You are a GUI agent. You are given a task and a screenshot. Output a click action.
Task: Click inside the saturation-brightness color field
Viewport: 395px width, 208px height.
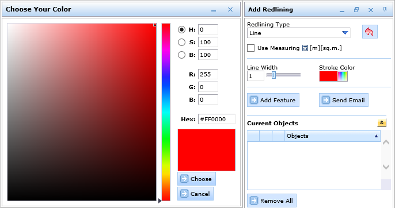tap(82, 112)
